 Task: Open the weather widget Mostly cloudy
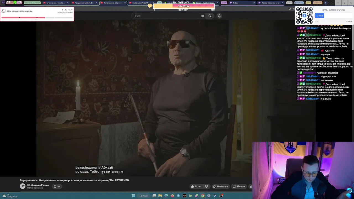(x=9, y=196)
